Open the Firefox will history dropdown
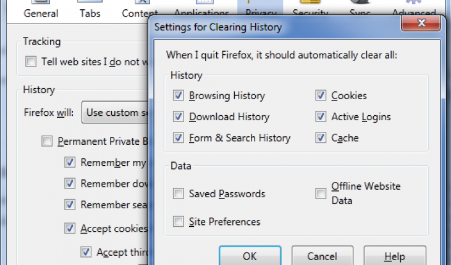 point(115,112)
